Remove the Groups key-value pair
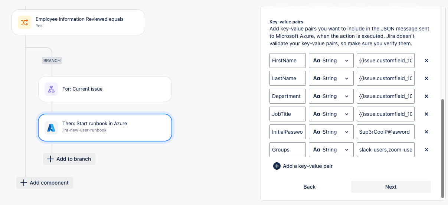Image resolution: width=448 pixels, height=205 pixels. click(426, 150)
